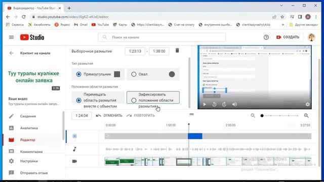Skip forward in the preview
Viewport: 324px width, 182px height.
click(x=224, y=104)
